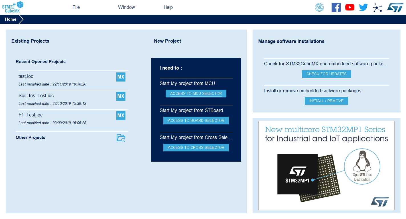This screenshot has width=406, height=219.
Task: Click the 'I need to :' heading
Action: click(x=171, y=68)
